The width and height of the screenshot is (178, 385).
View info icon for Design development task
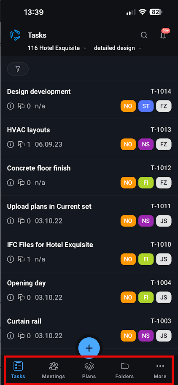tap(10, 106)
